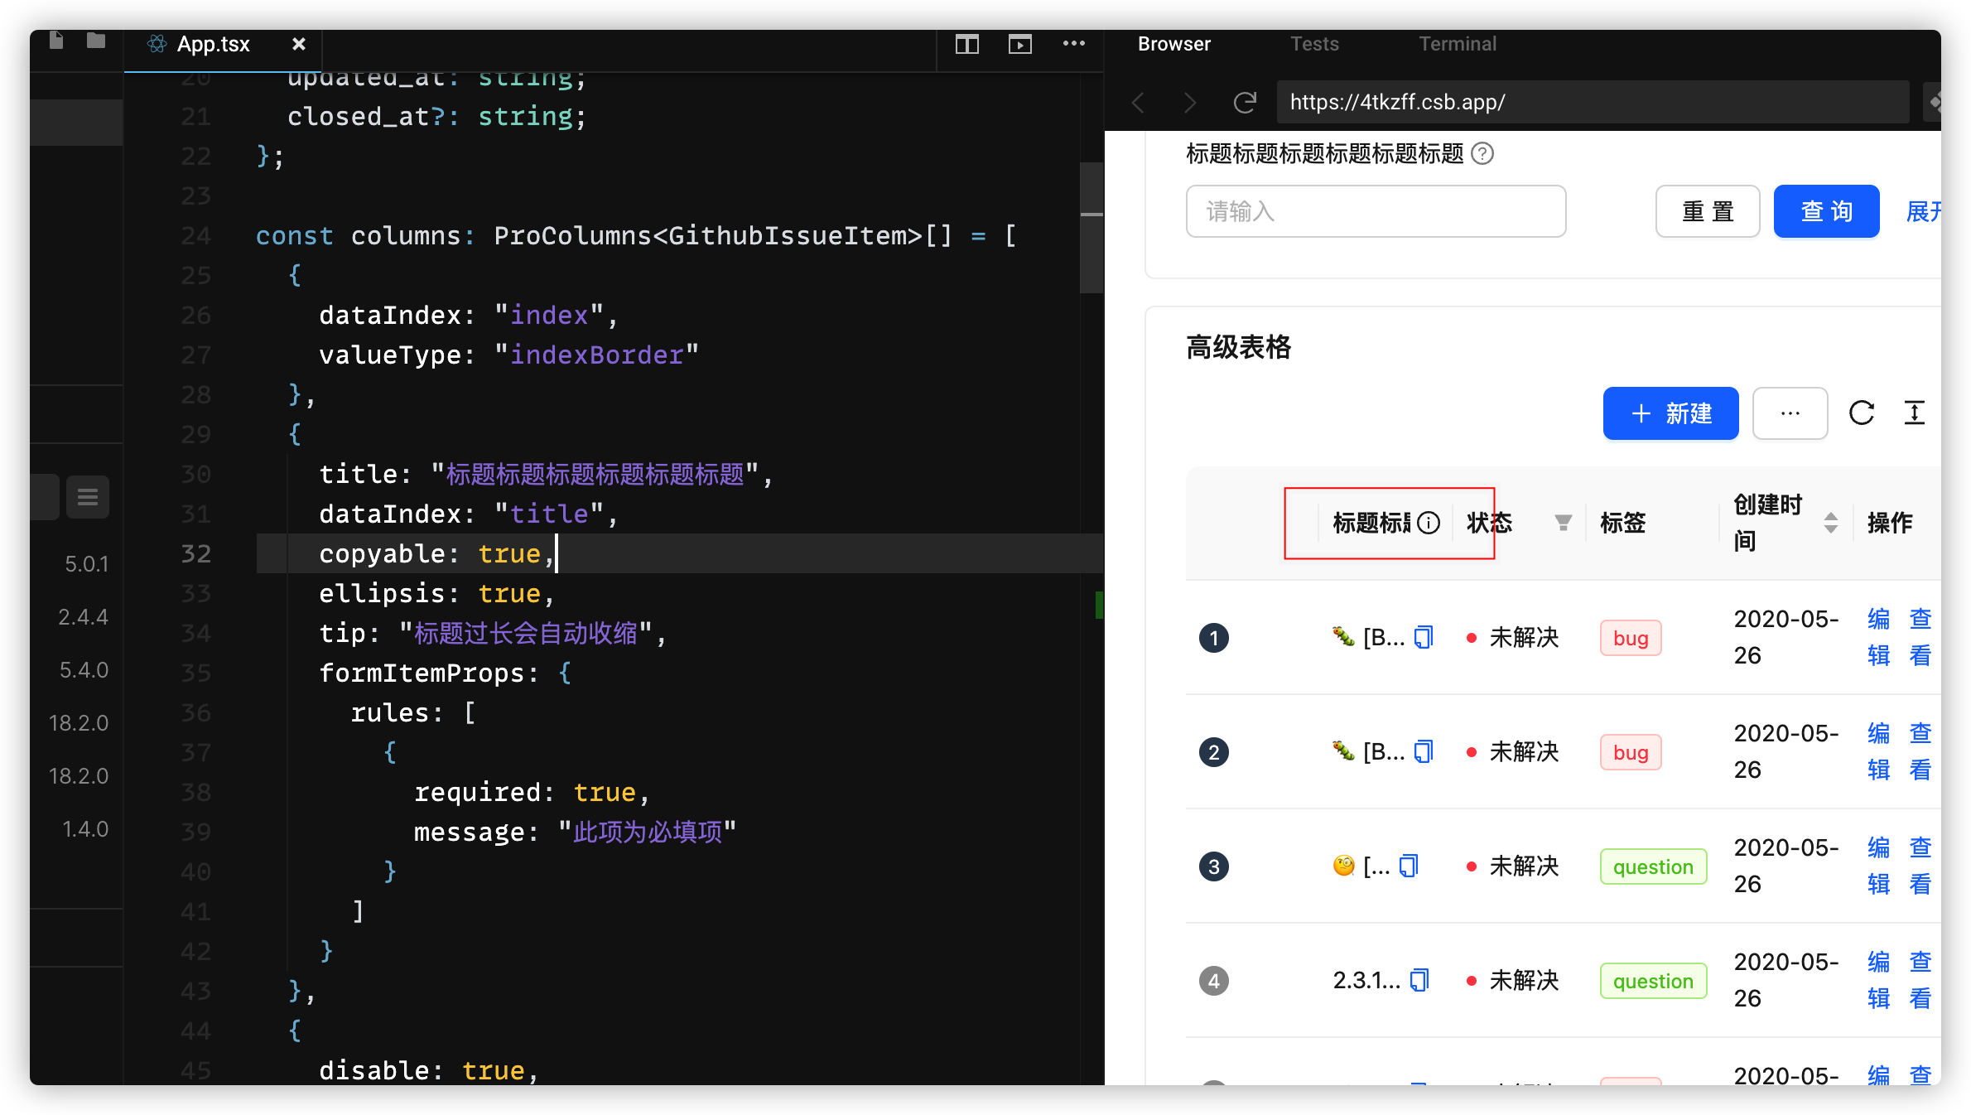Copy the first bug issue title
The image size is (1971, 1115).
tap(1423, 637)
